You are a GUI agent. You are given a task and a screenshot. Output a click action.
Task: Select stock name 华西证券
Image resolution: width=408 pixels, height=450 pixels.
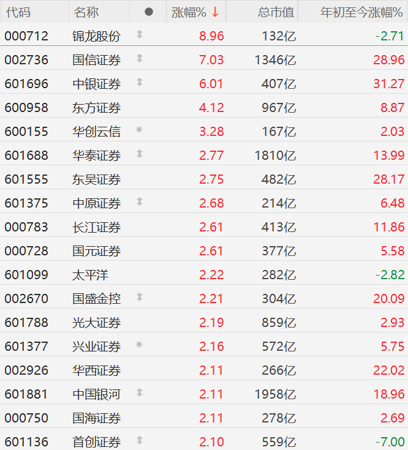(96, 370)
